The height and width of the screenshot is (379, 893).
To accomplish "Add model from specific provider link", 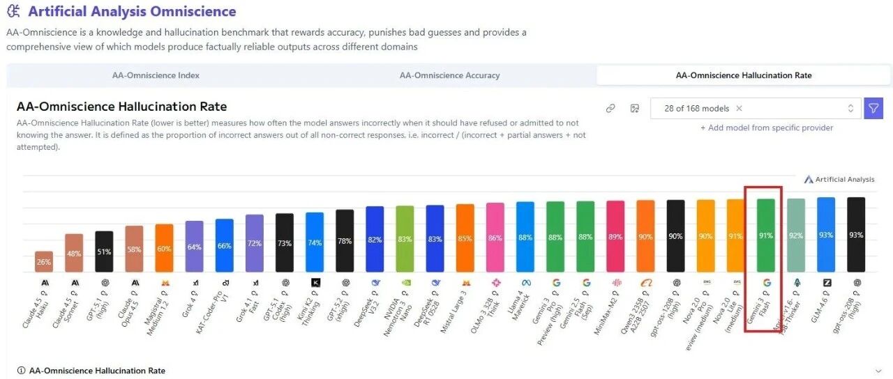I will [x=767, y=127].
